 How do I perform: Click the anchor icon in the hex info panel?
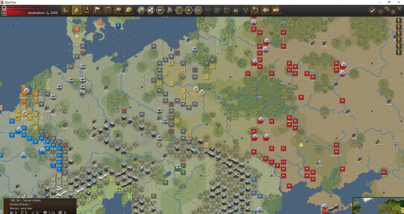[11, 212]
